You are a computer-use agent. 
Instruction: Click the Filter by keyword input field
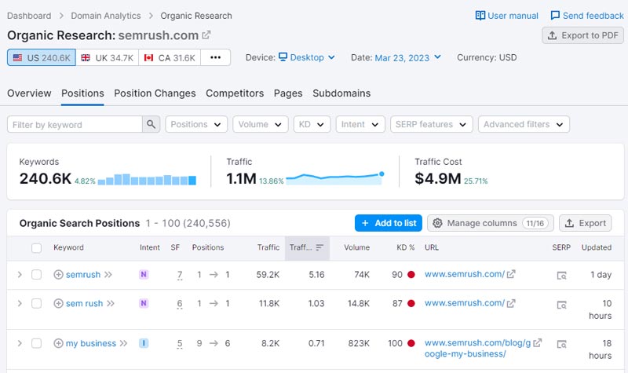coord(75,124)
